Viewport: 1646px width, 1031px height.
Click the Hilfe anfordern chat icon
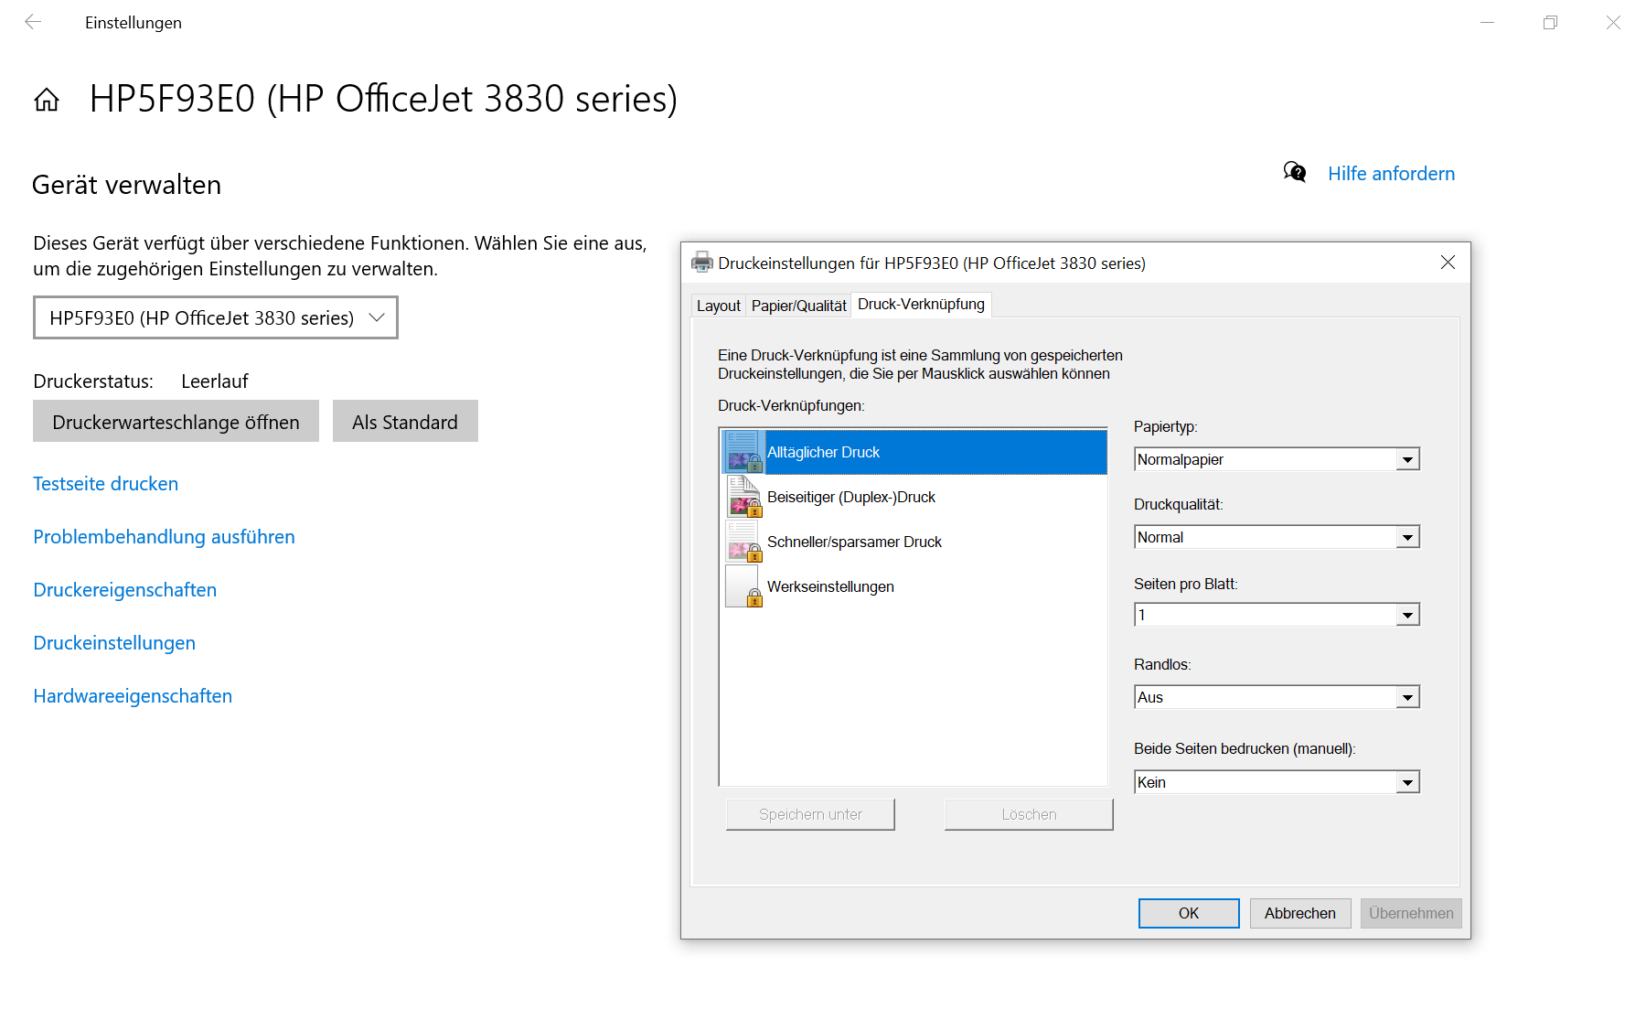point(1294,172)
